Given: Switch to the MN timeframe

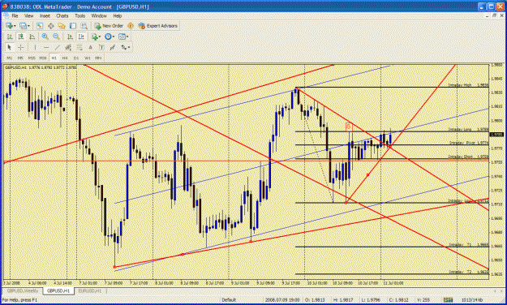Looking at the screenshot, I should coord(98,58).
